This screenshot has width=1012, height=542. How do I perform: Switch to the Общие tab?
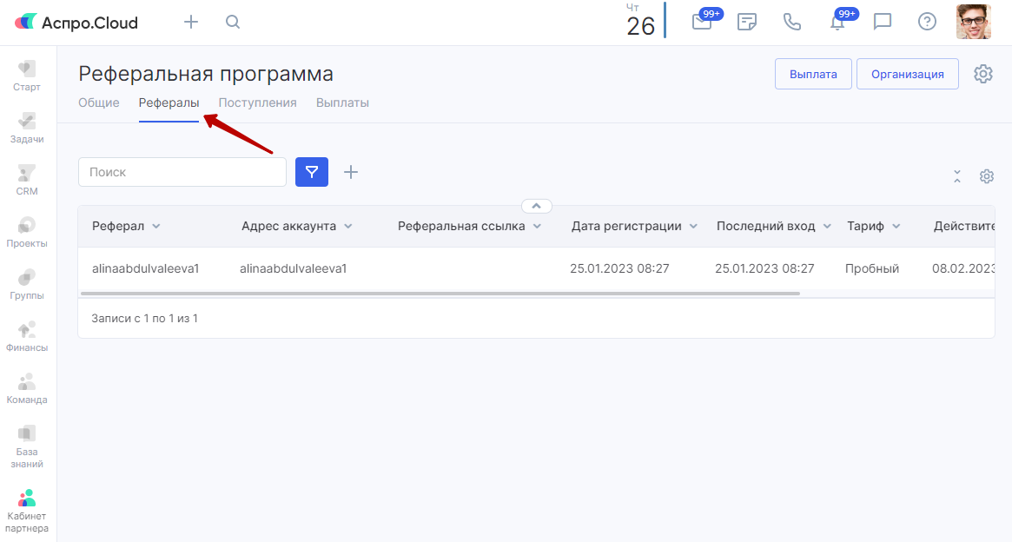[99, 102]
